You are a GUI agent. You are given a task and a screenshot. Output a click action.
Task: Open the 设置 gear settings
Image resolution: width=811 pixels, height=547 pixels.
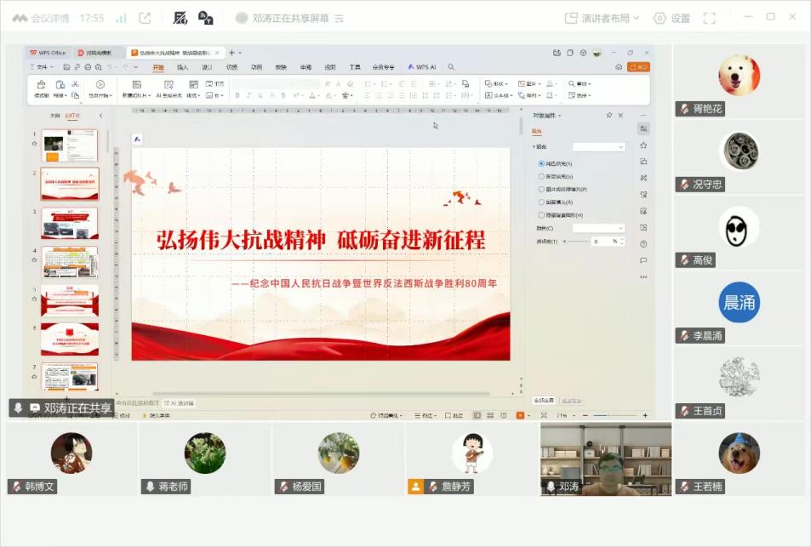click(671, 18)
